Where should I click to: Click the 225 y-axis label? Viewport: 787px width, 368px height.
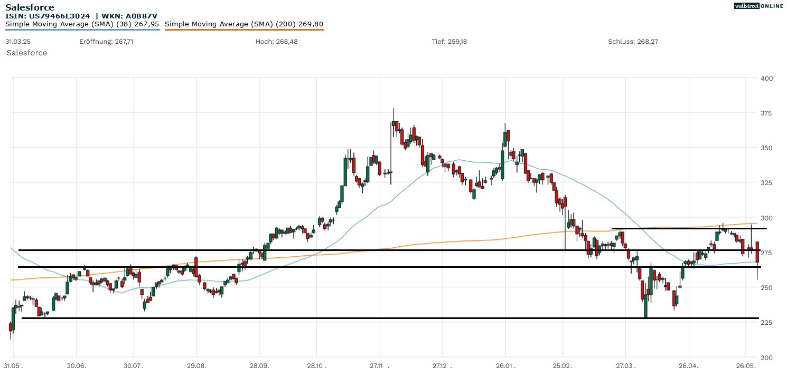[766, 323]
